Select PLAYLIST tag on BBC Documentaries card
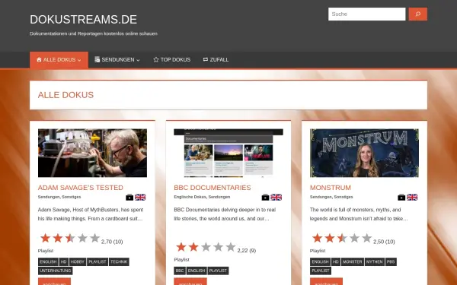The height and width of the screenshot is (285, 457). [218, 271]
